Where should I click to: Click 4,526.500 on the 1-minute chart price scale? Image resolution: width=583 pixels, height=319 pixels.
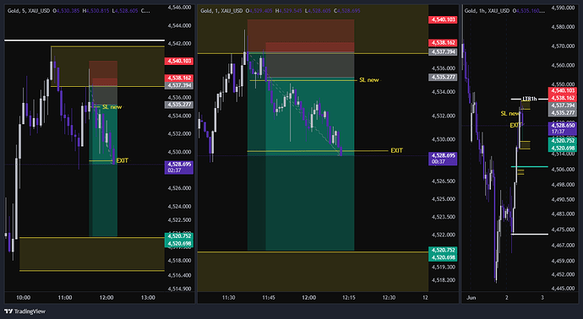[x=444, y=181]
